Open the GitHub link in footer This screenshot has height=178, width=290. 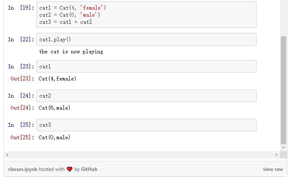pyautogui.click(x=89, y=169)
